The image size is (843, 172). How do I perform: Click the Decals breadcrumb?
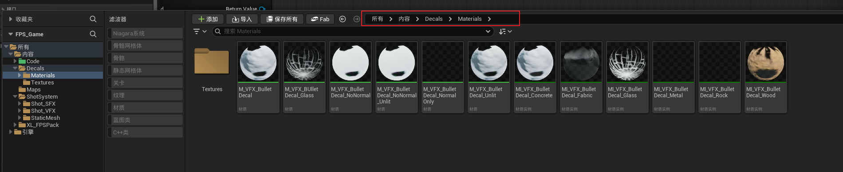(x=433, y=19)
